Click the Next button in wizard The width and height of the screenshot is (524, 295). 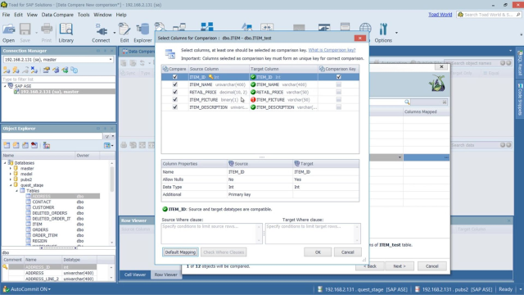pos(400,266)
